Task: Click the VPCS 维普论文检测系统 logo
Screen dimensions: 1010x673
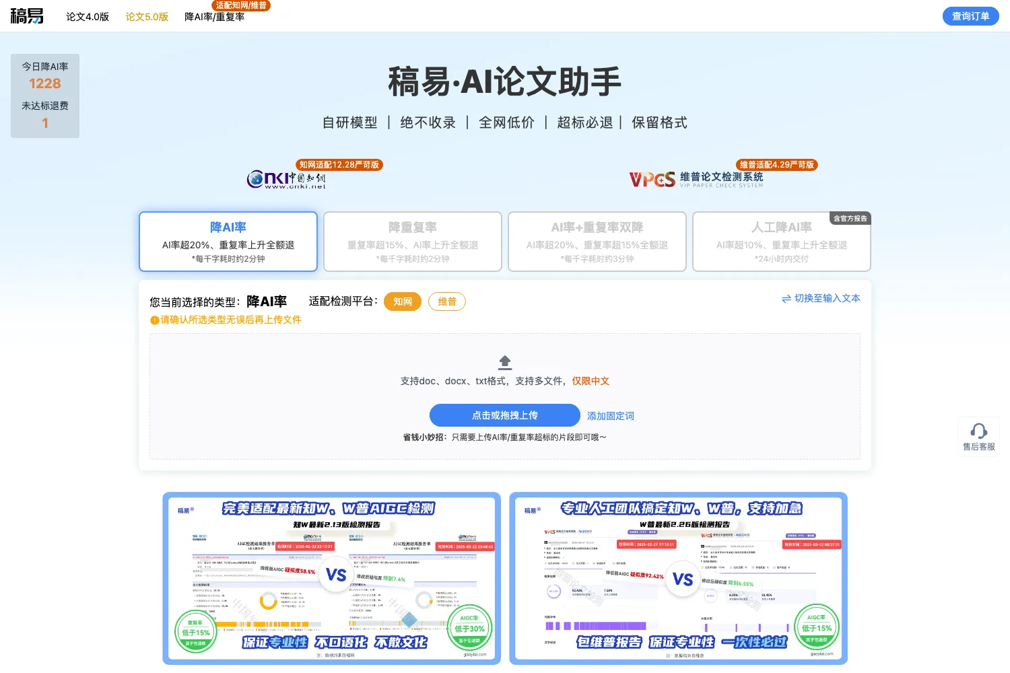Action: (696, 179)
